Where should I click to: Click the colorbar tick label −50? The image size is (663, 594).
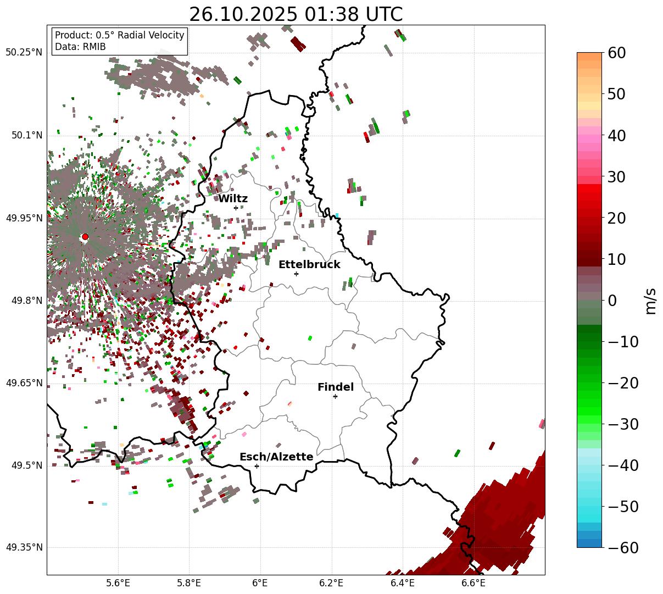[x=623, y=506]
